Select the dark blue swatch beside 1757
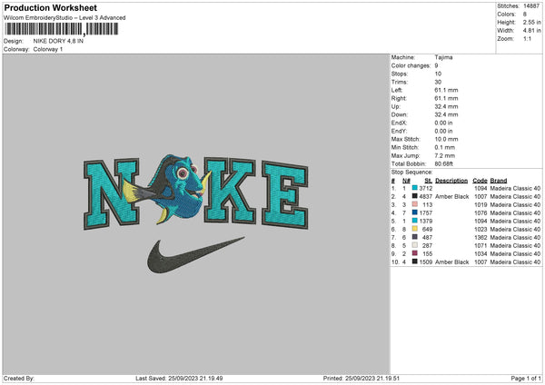Image resolution: width=545 pixels, height=385 pixels. (x=414, y=212)
